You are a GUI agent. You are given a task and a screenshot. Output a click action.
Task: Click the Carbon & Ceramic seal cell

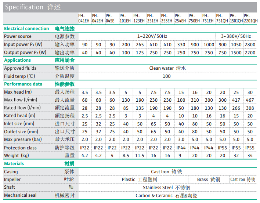[x=166, y=196]
